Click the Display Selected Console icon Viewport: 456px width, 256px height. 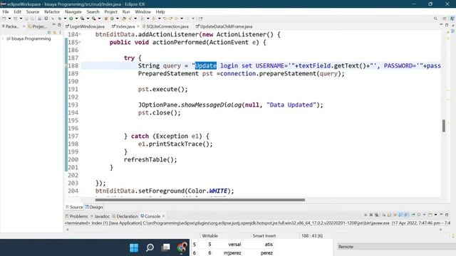point(419,215)
